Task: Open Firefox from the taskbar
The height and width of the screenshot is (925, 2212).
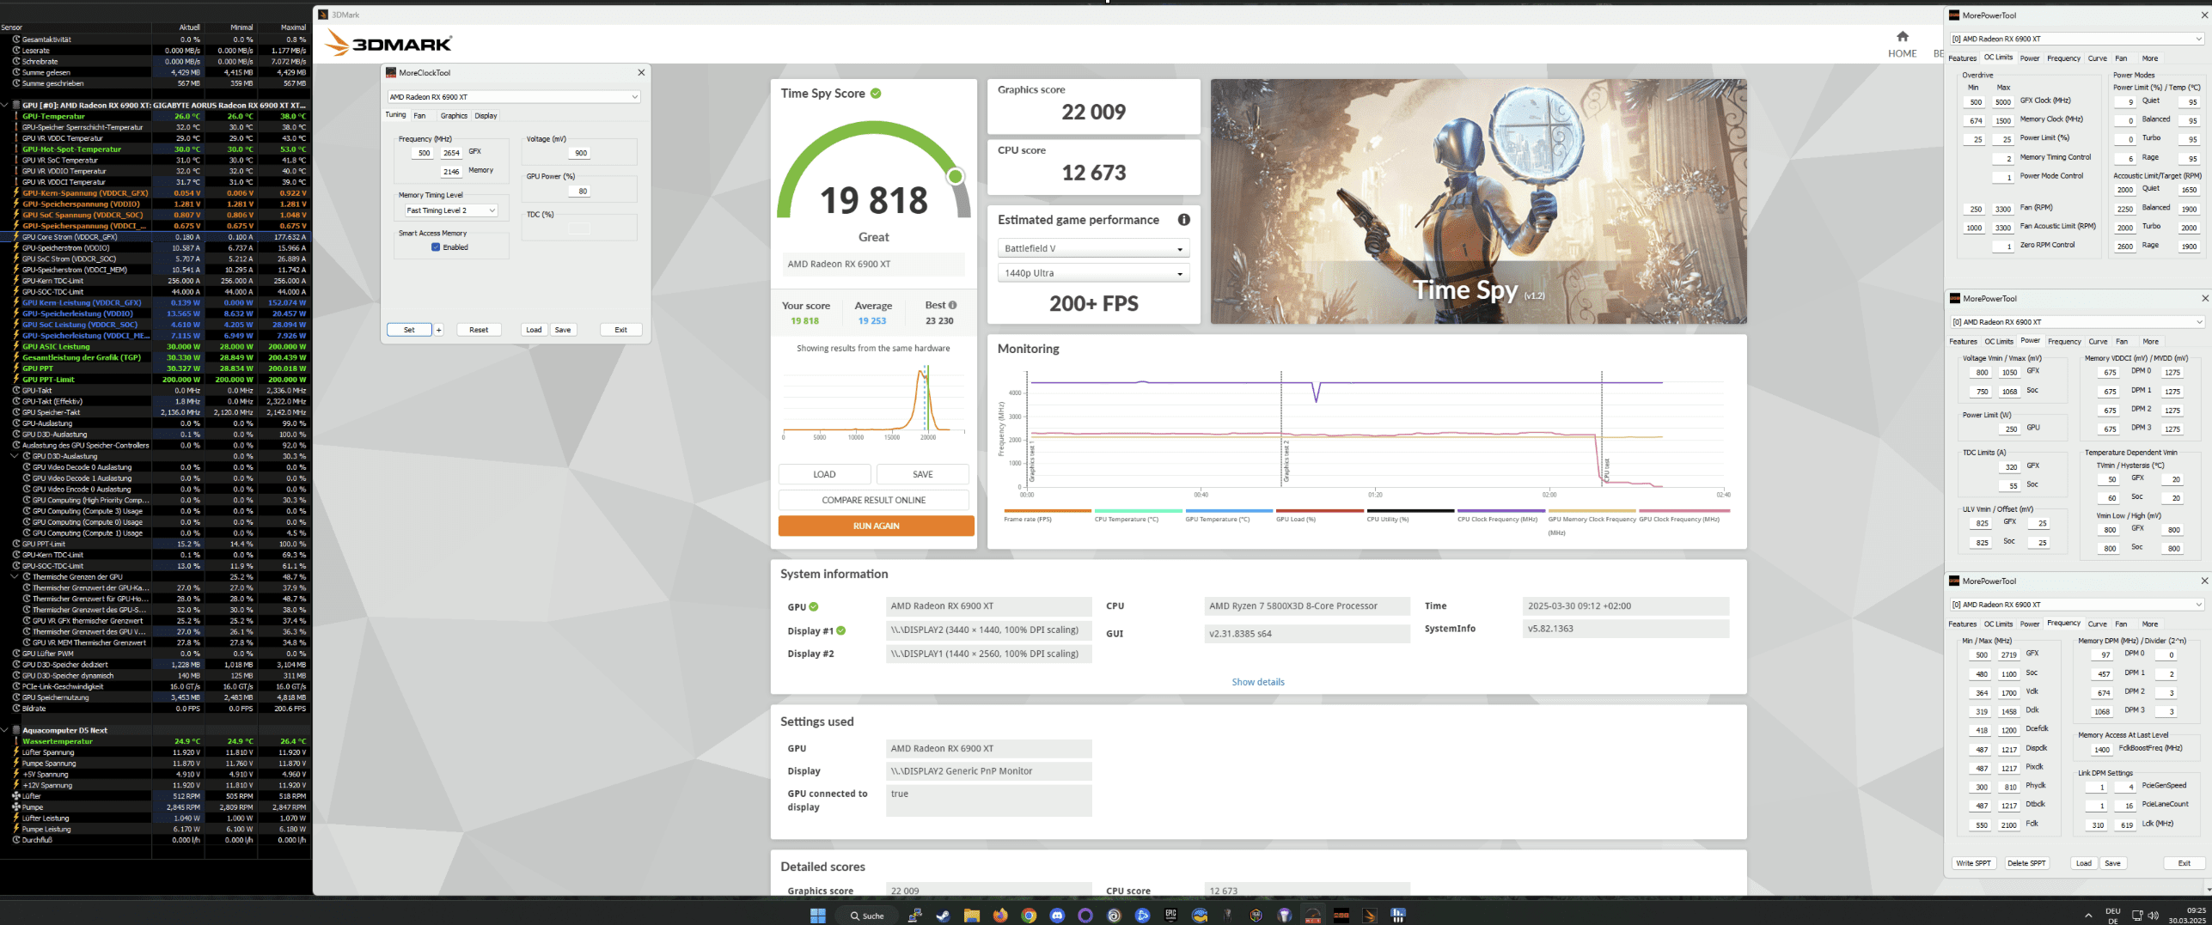Action: pyautogui.click(x=999, y=916)
